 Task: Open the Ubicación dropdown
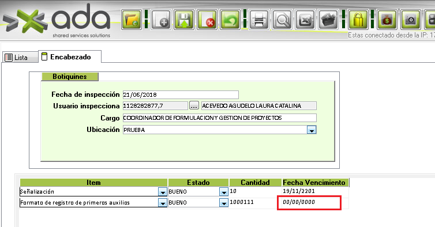tap(312, 130)
